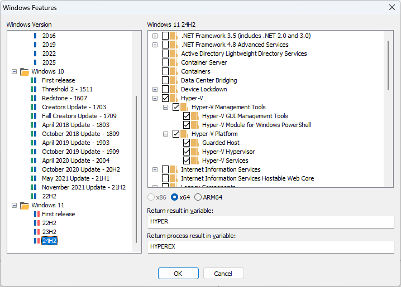Click the Device Lockdown folder icon
This screenshot has width=401, height=287.
174,89
